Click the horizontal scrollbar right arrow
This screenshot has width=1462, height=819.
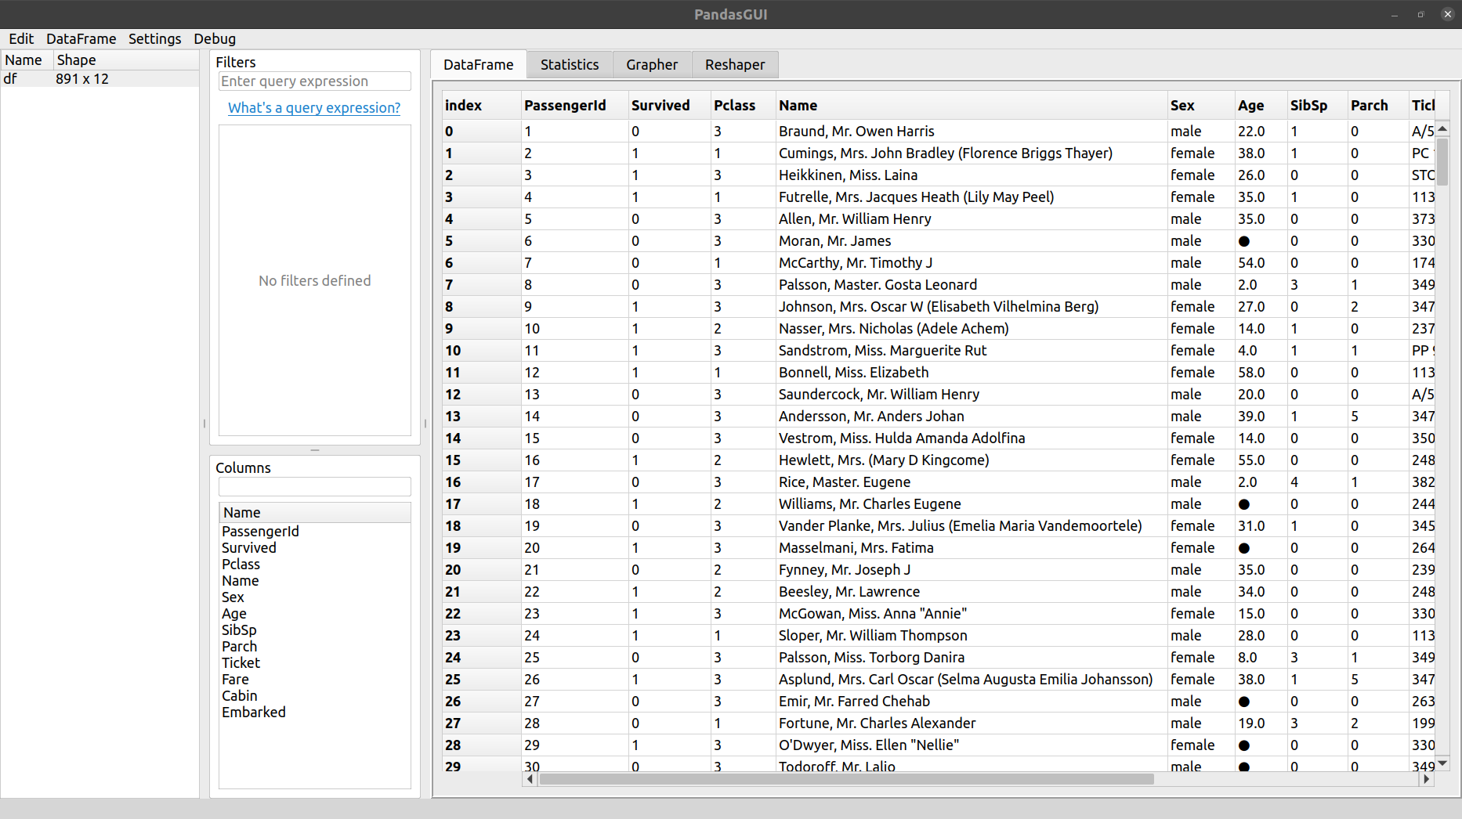(1427, 779)
